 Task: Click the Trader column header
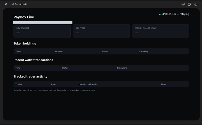point(19,84)
